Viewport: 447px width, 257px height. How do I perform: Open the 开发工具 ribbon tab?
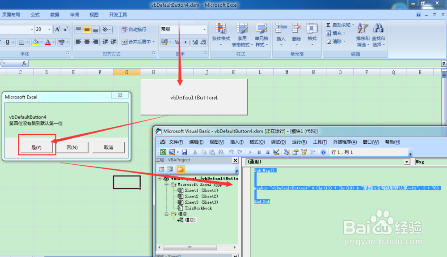pos(118,15)
